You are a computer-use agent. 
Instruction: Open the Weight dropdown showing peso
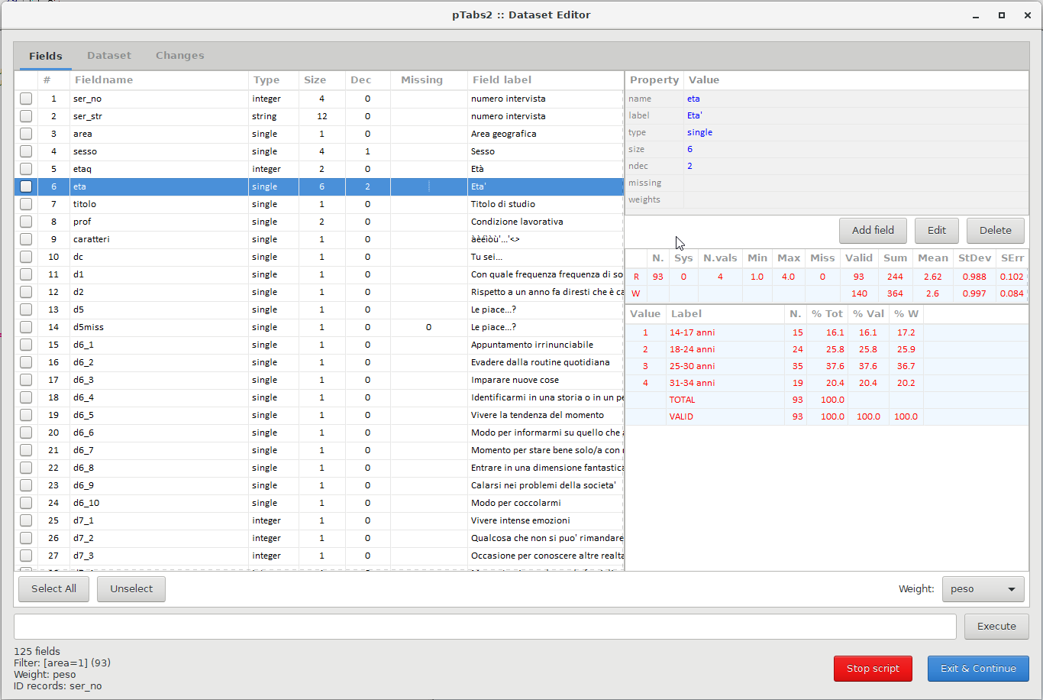tap(983, 589)
